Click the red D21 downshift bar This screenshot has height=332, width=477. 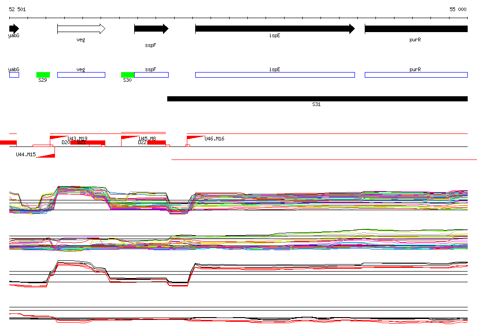tap(88, 142)
